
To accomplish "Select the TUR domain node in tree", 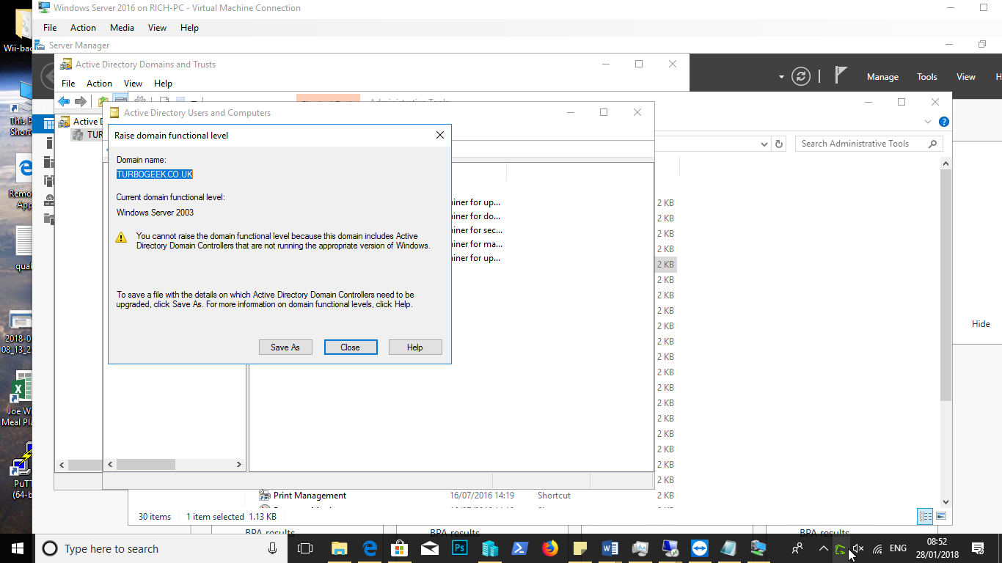I will pyautogui.click(x=88, y=135).
